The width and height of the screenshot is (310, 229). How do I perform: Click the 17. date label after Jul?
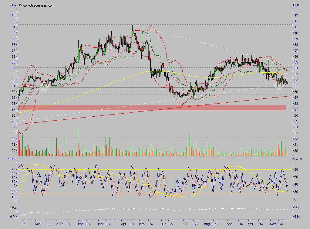coord(195,224)
